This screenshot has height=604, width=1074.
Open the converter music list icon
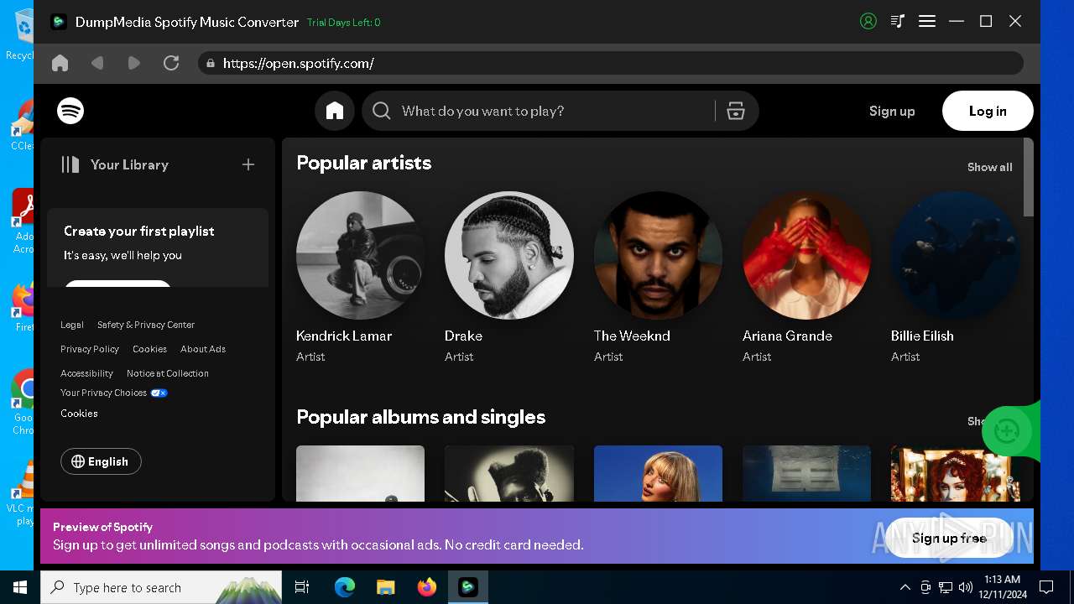coord(898,21)
